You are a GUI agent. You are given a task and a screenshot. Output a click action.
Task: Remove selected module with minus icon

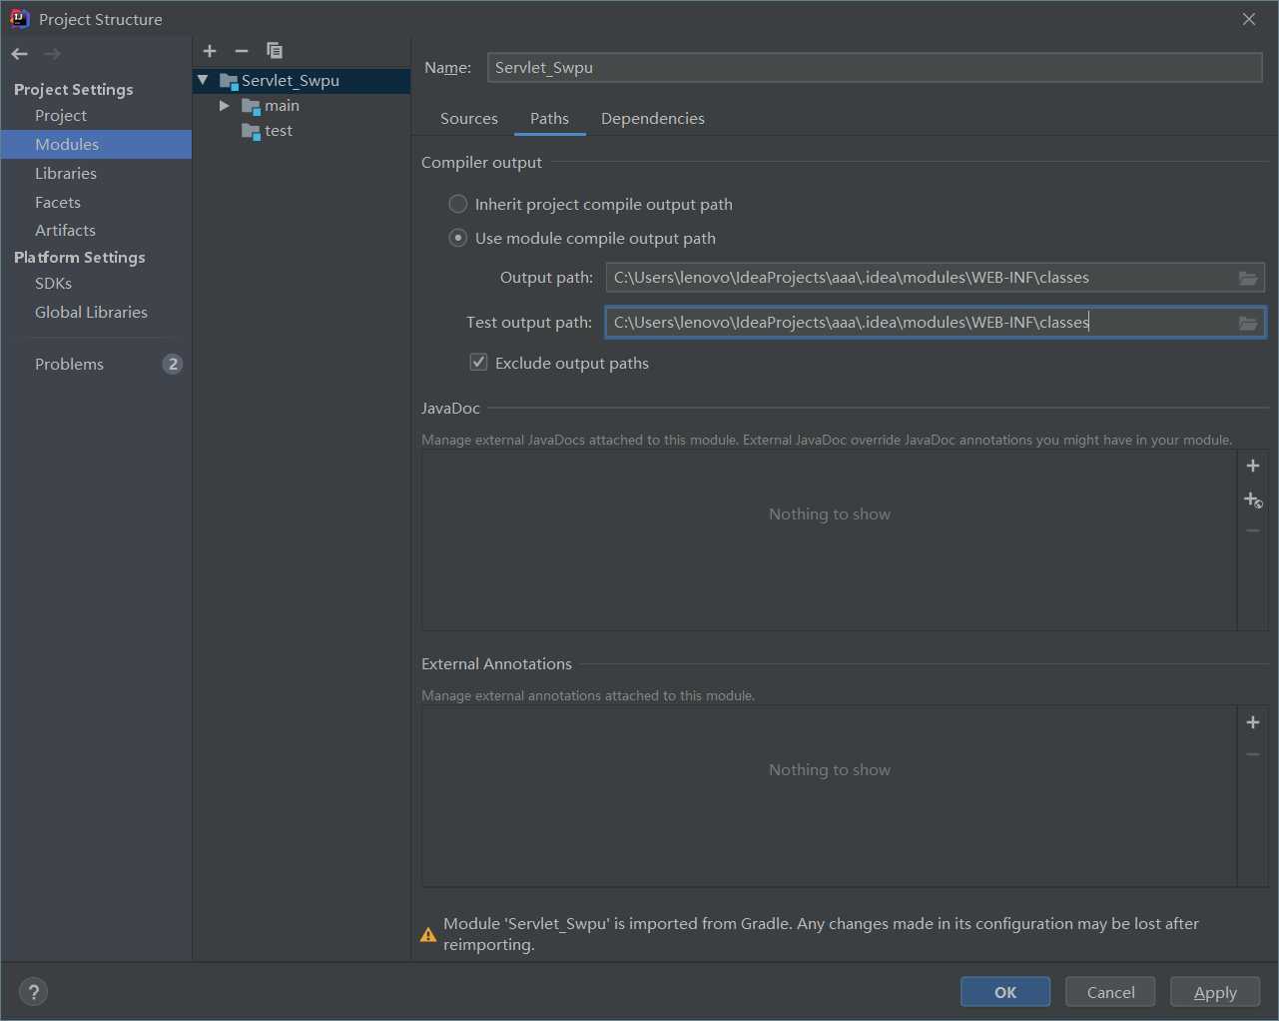point(242,51)
